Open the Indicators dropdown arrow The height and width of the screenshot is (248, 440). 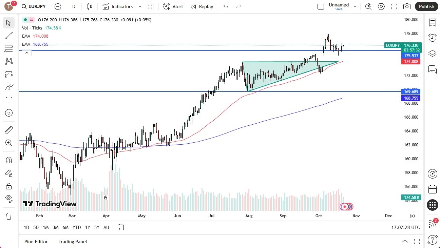(x=139, y=6)
